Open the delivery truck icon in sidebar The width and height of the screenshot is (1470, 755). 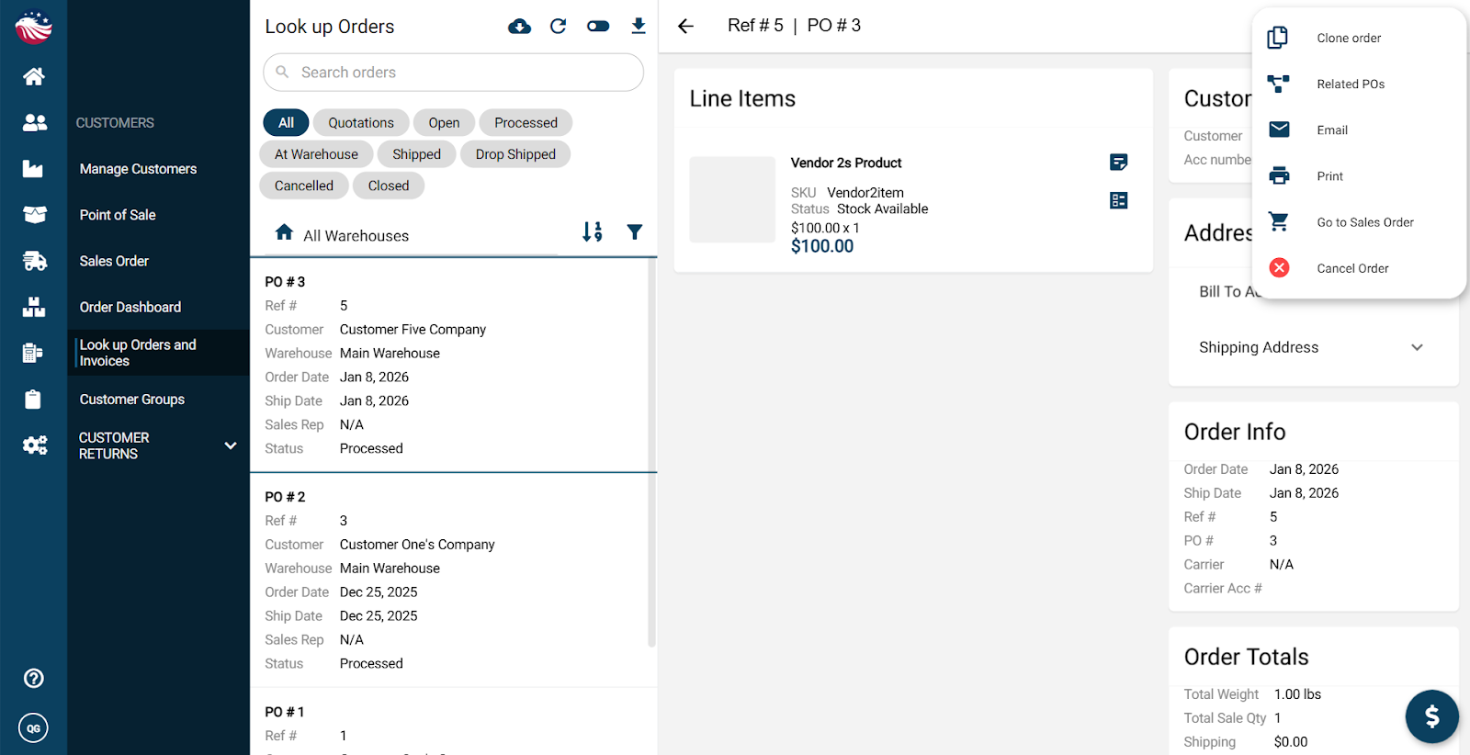34,261
